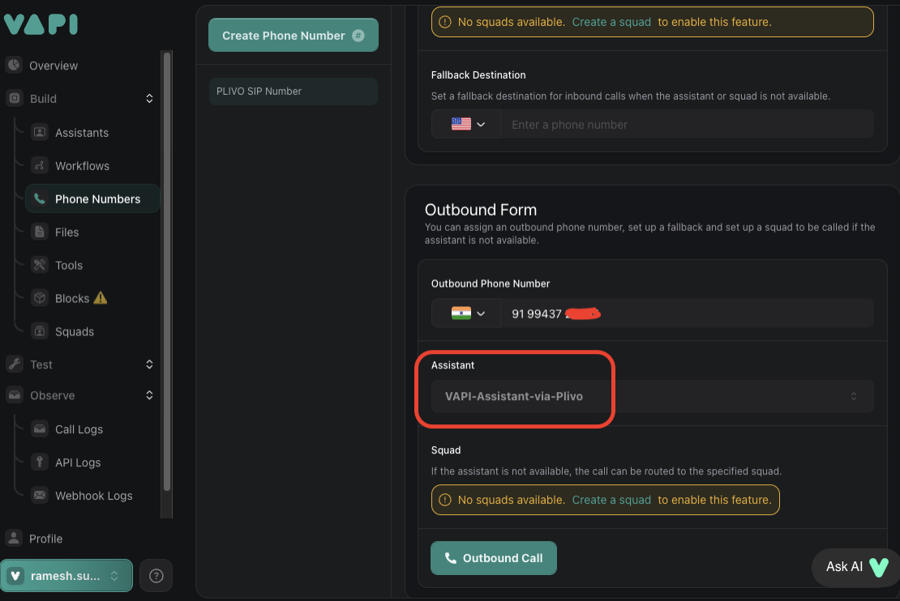Select the Squads sidebar icon
900x601 pixels.
[x=40, y=331]
